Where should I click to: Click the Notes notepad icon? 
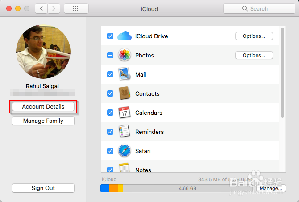point(125,168)
